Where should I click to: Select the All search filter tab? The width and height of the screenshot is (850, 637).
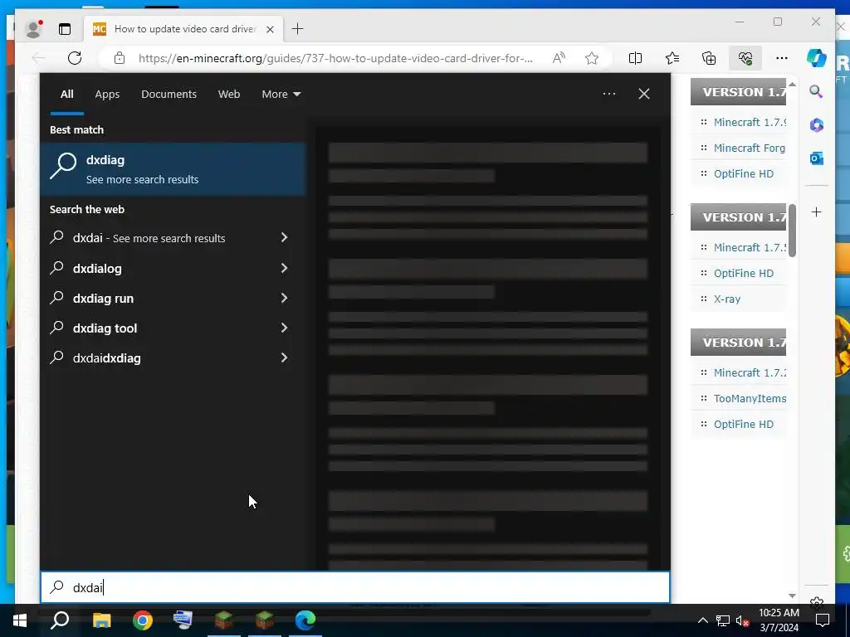coord(66,95)
